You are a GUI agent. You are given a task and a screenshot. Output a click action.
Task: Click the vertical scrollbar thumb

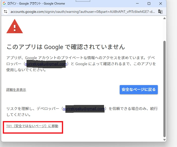click(x=165, y=88)
